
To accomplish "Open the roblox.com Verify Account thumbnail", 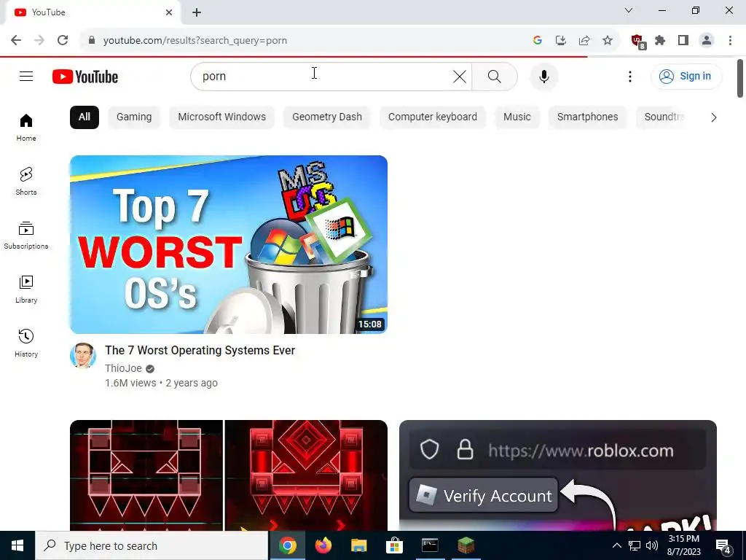I will pos(557,475).
